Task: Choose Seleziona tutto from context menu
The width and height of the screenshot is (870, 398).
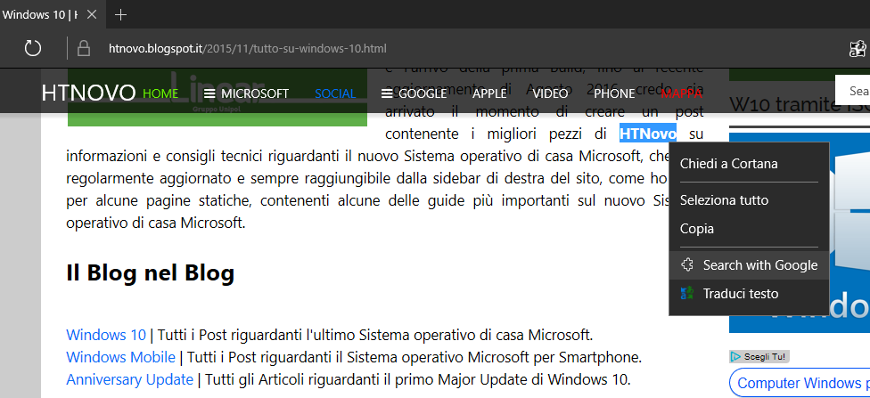Action: point(749,200)
